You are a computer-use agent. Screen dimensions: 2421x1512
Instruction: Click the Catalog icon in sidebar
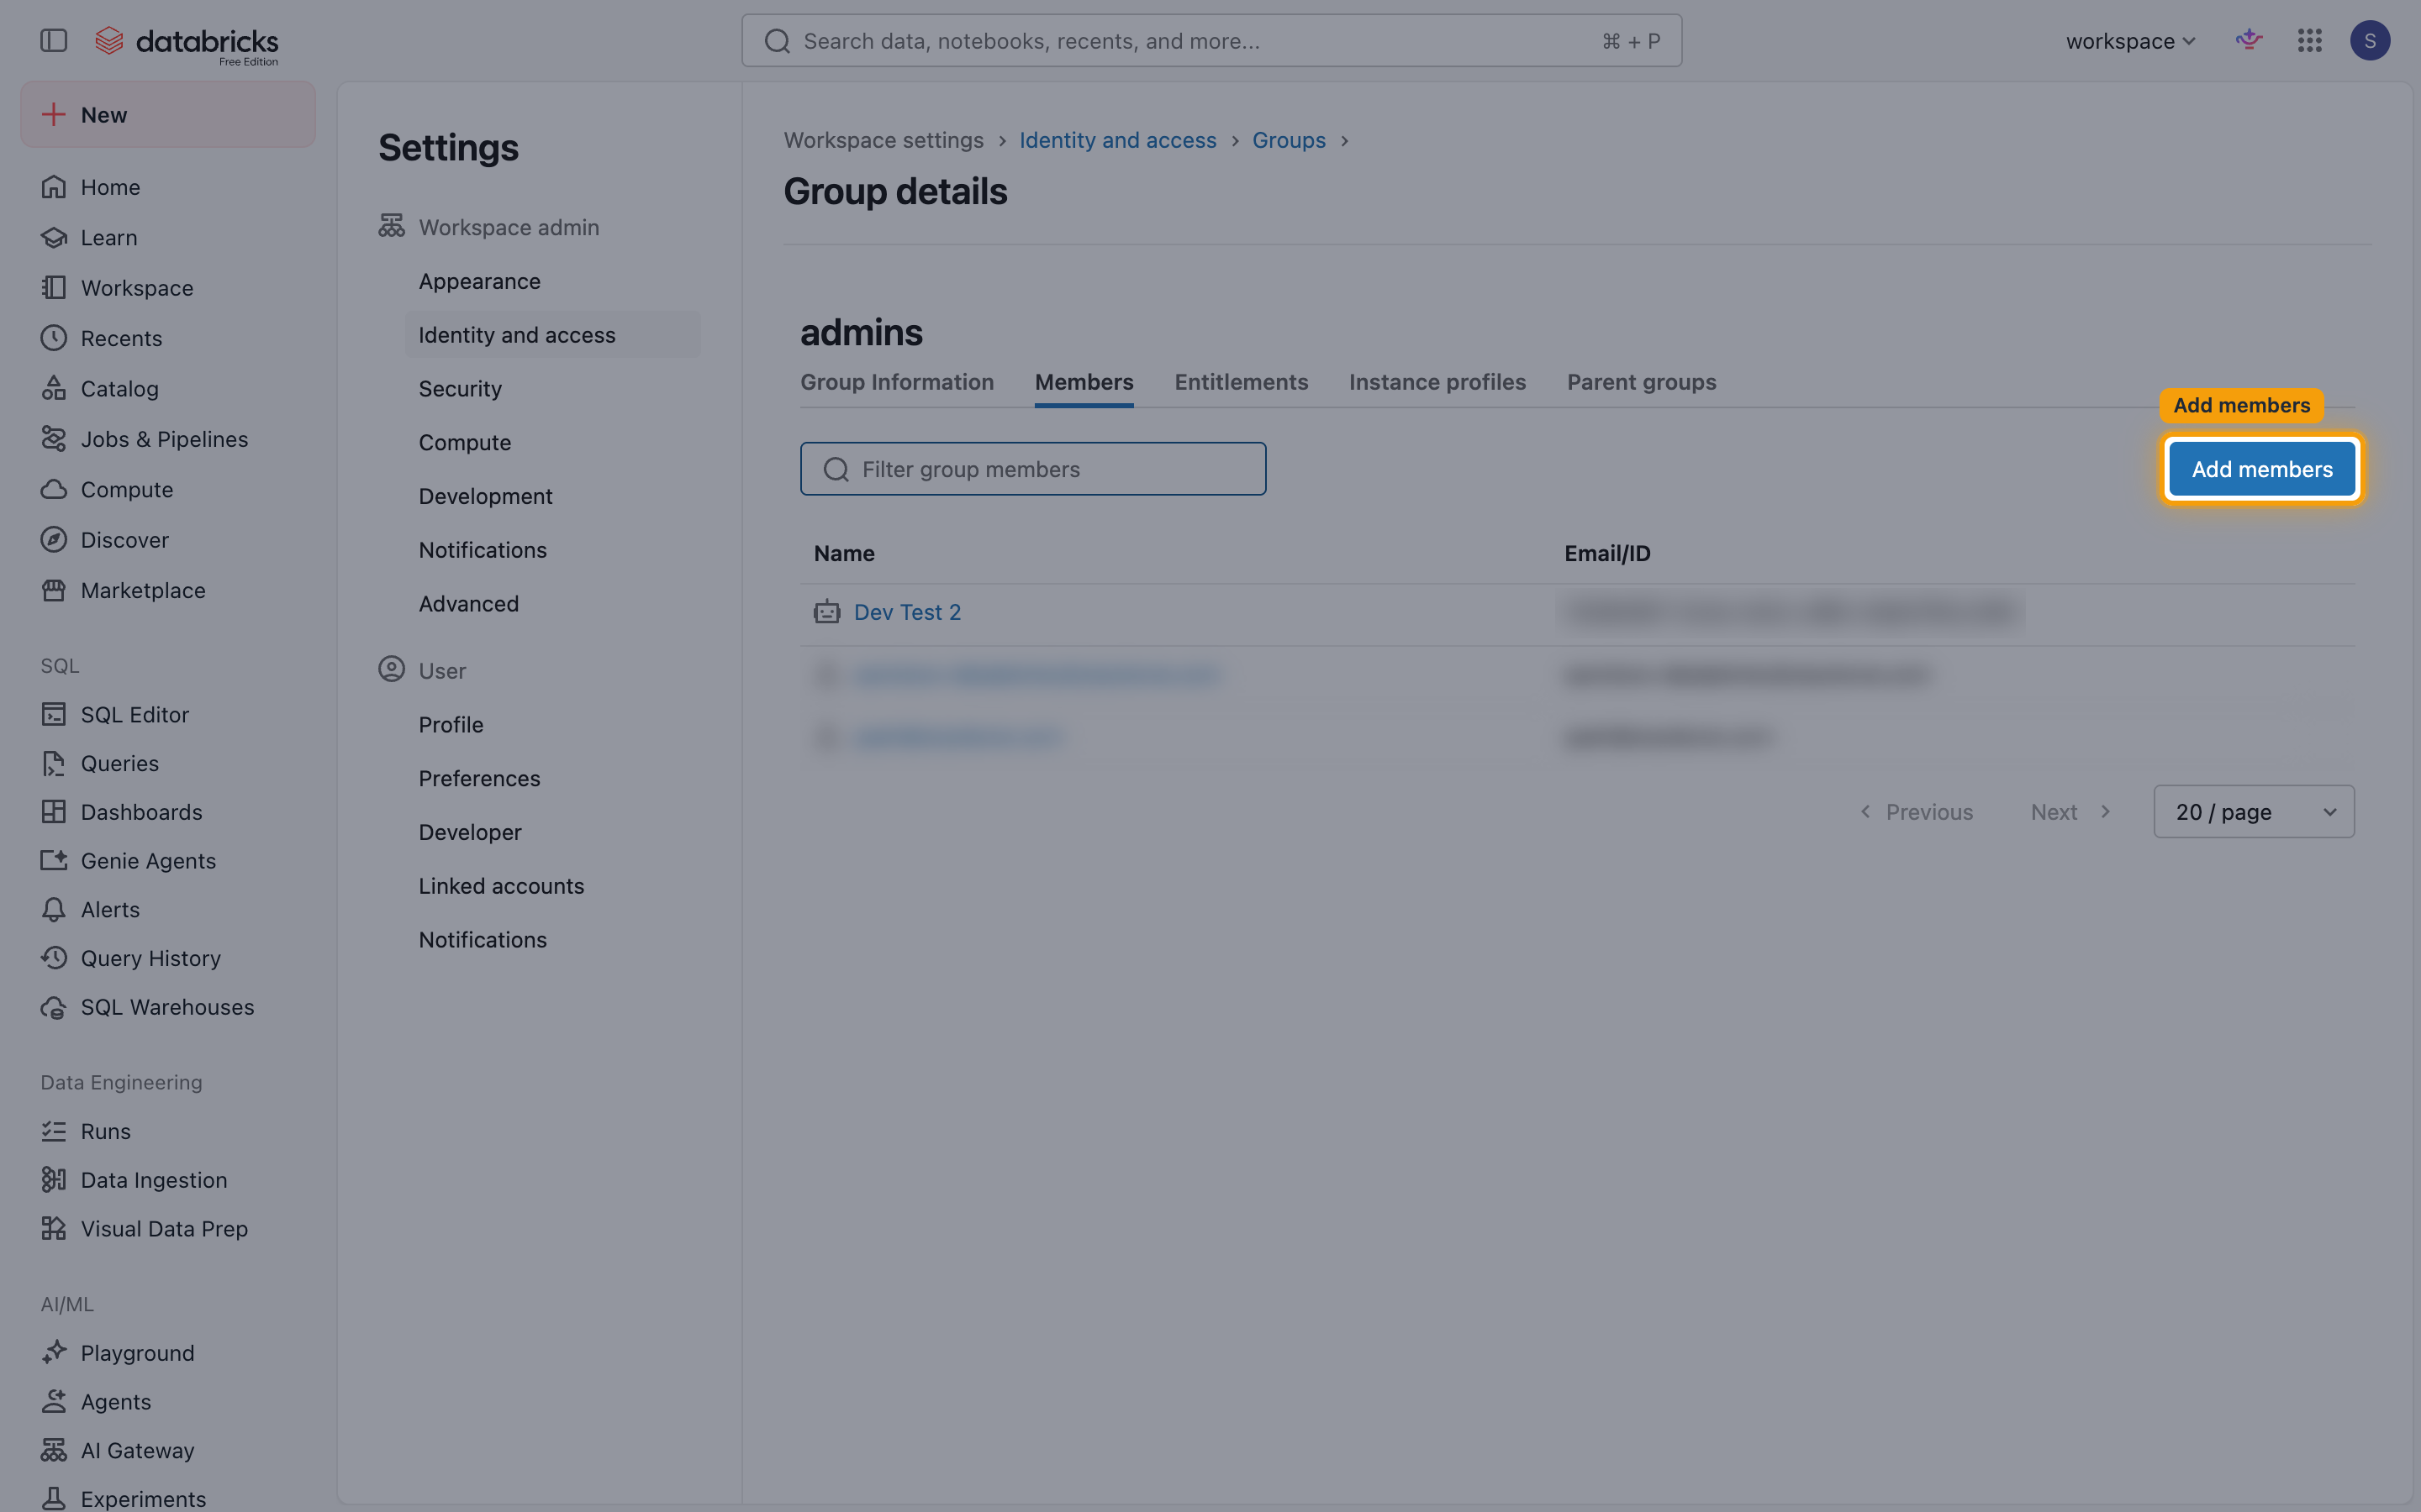click(54, 389)
